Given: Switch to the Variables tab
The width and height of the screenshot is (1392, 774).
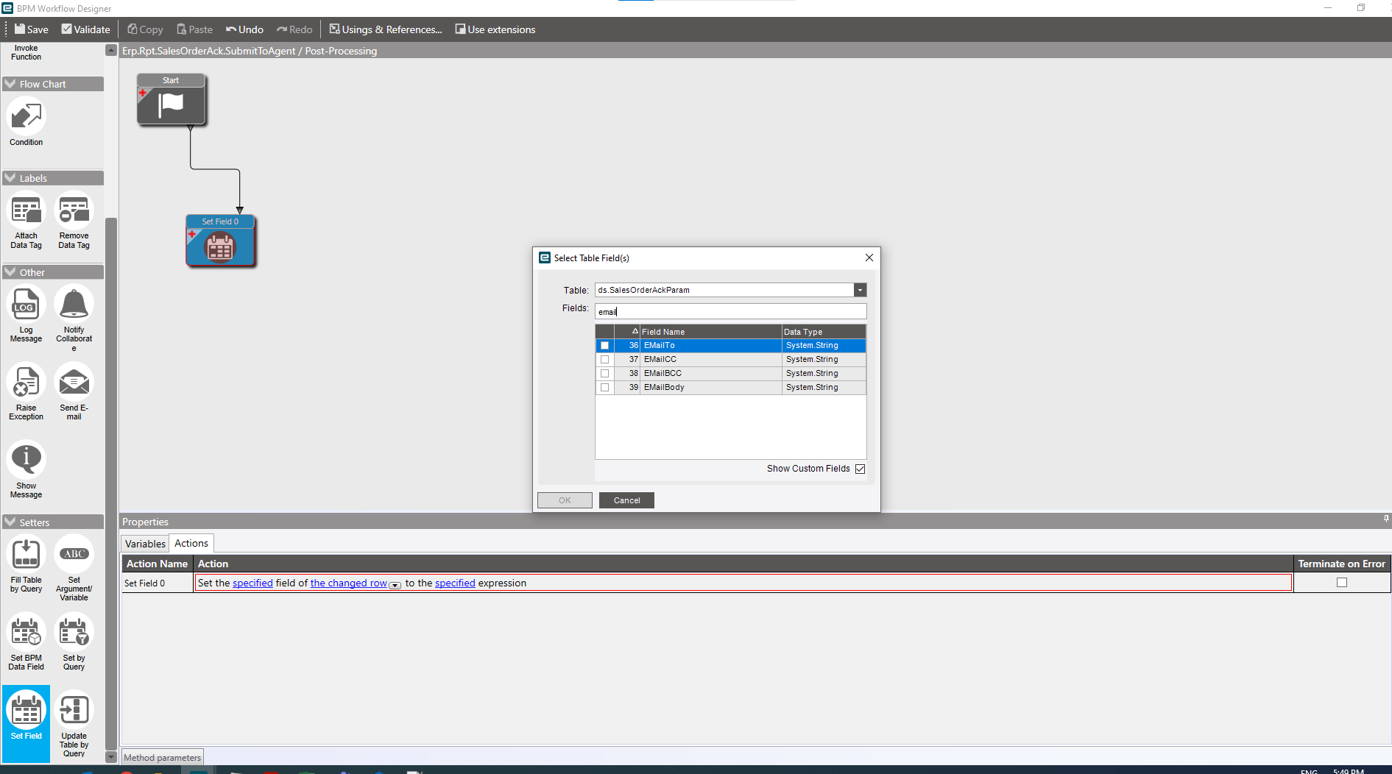Looking at the screenshot, I should [146, 544].
